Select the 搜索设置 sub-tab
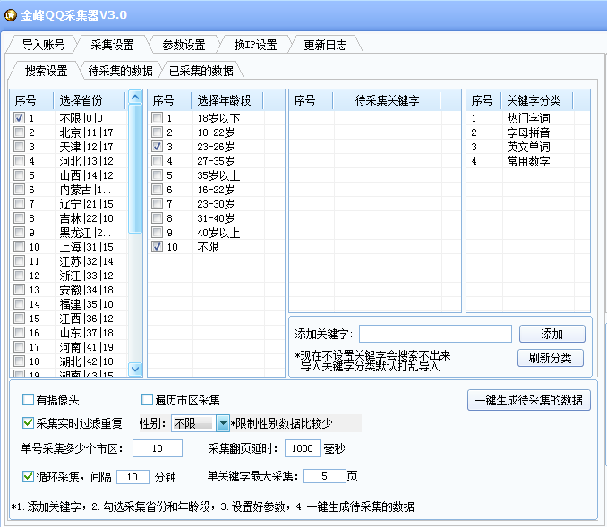The width and height of the screenshot is (607, 527). pyautogui.click(x=46, y=71)
